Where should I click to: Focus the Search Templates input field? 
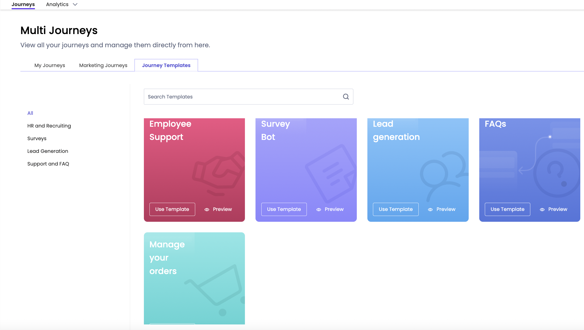point(238,97)
